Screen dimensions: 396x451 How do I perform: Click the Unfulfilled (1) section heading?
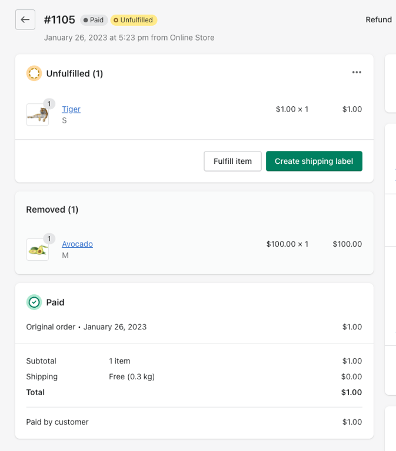coord(75,73)
